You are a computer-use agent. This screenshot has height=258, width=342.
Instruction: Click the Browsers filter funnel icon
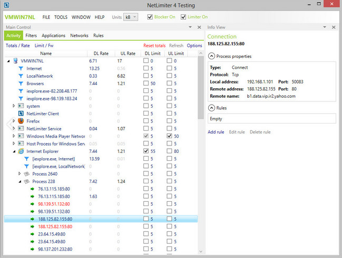pyautogui.click(x=21, y=84)
